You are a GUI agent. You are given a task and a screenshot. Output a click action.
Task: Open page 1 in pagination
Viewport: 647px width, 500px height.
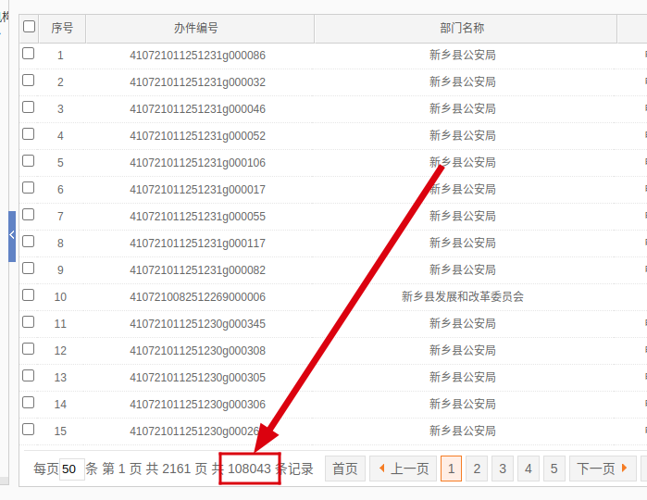451,469
